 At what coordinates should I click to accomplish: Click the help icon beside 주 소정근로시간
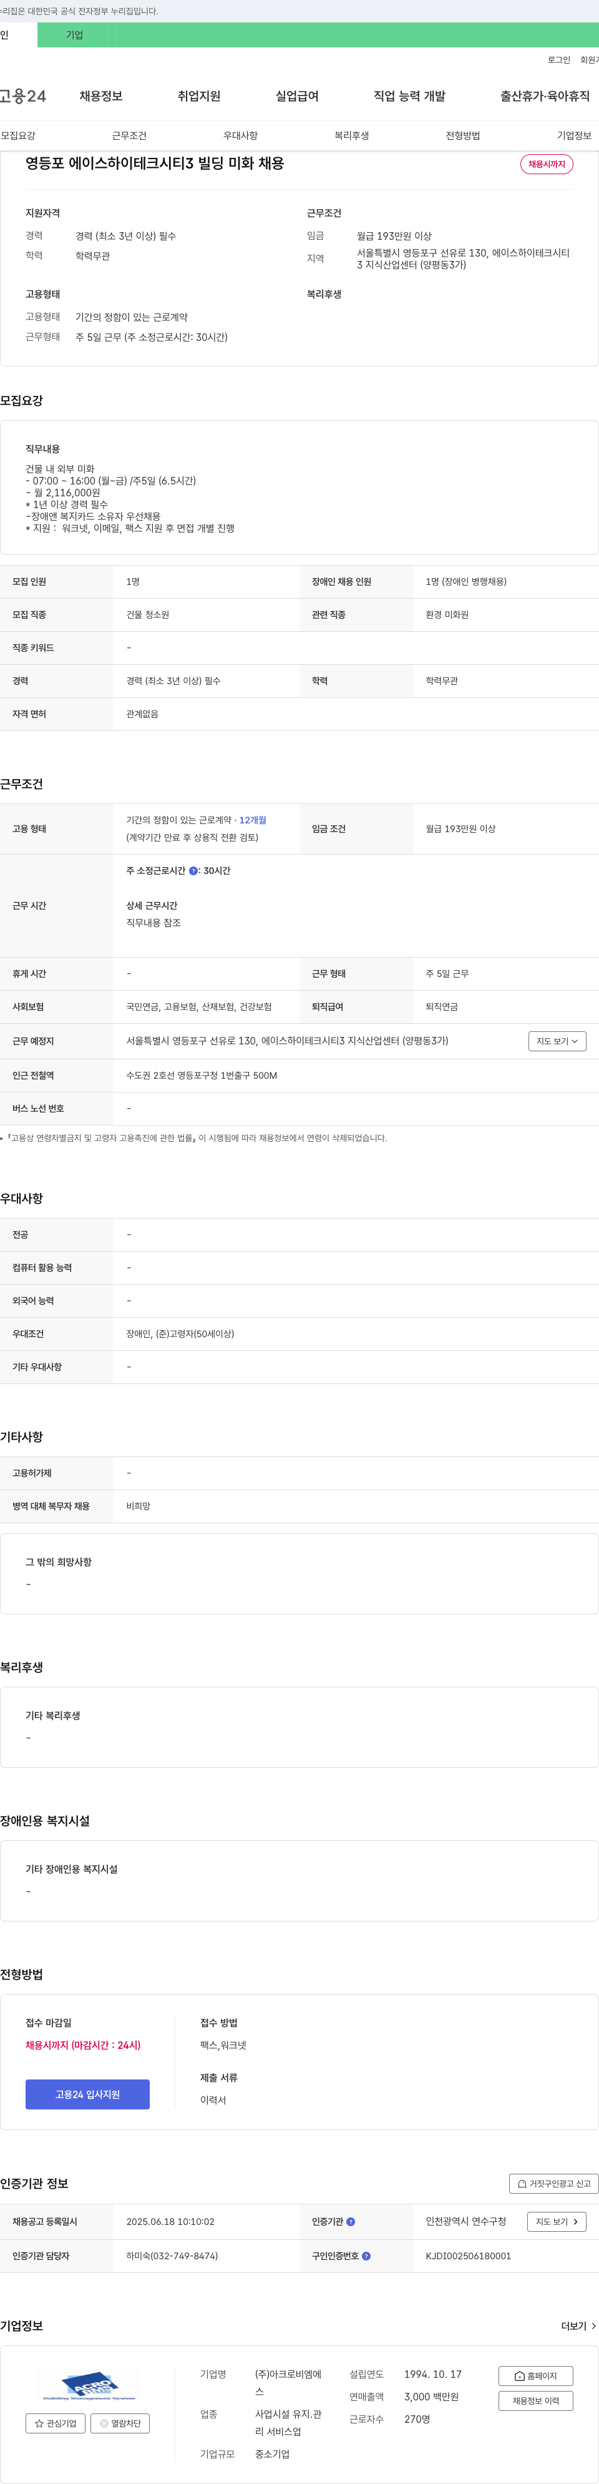pyautogui.click(x=193, y=871)
